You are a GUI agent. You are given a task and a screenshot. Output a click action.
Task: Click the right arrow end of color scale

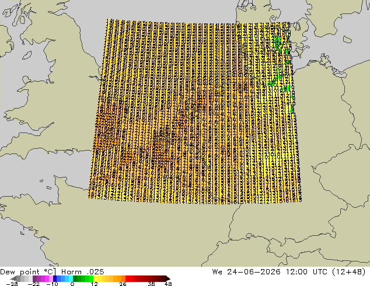coord(167,278)
